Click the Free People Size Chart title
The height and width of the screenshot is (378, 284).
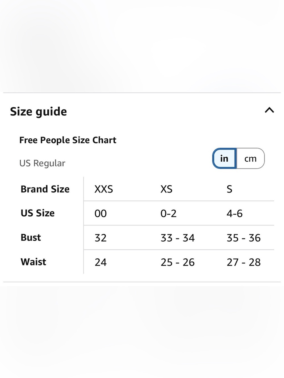click(68, 140)
